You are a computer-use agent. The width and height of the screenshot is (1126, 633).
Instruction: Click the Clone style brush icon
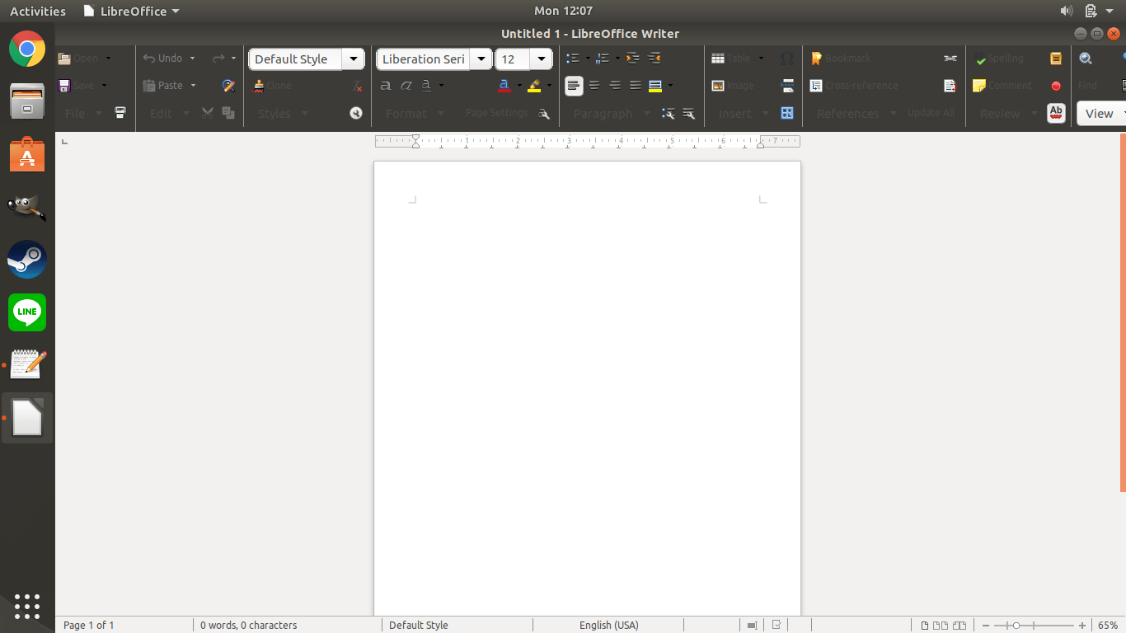pyautogui.click(x=259, y=86)
